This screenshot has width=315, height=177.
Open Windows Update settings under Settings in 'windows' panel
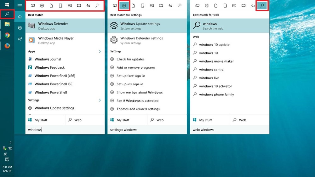[x=65, y=108]
